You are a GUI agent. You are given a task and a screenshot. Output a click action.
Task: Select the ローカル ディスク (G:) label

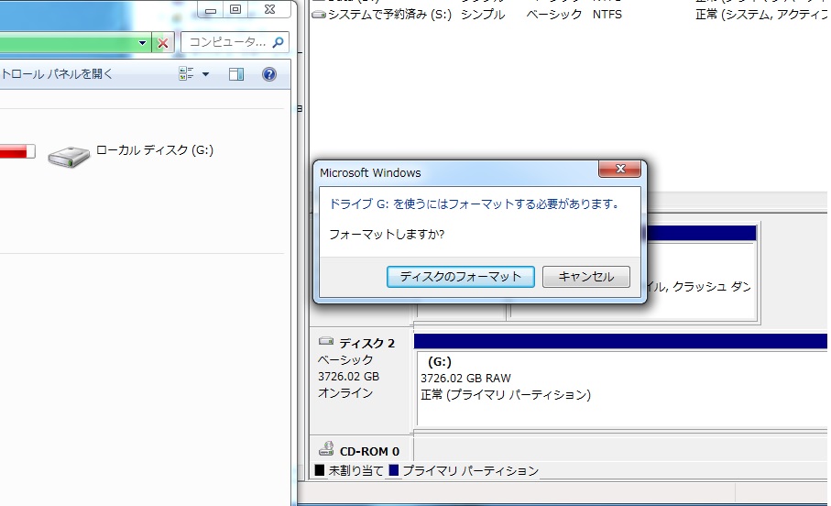click(155, 150)
